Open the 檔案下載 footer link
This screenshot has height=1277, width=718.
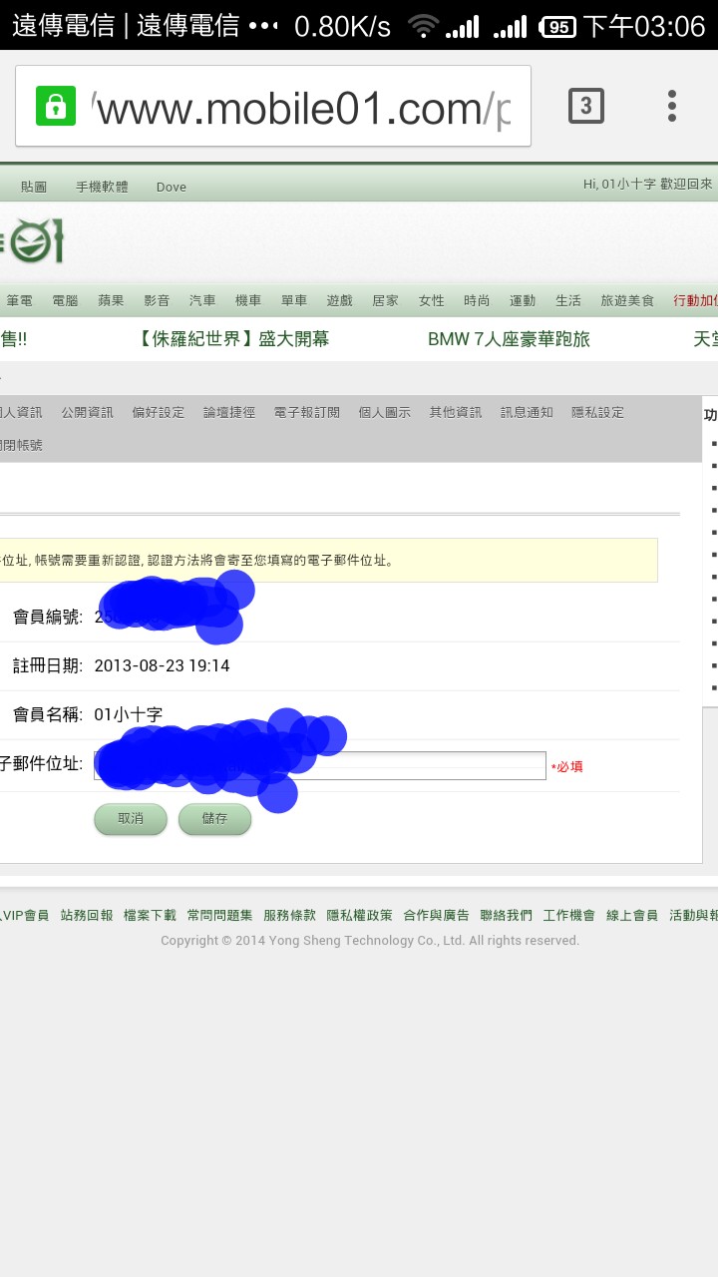pos(150,915)
